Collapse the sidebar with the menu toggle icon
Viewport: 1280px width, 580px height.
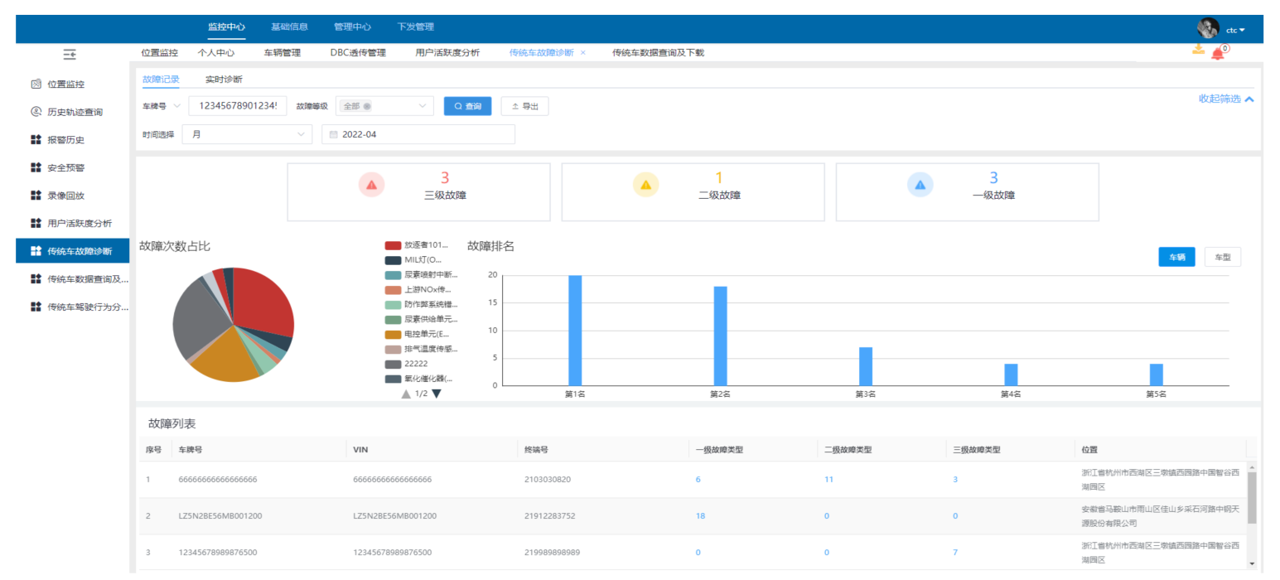70,54
